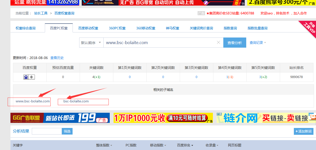Click the 相关的子域名 section heading

pyautogui.click(x=163, y=90)
